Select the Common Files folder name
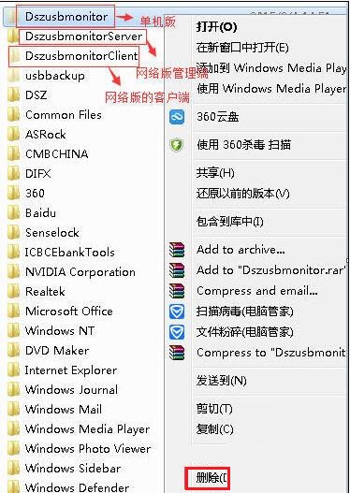This screenshot has width=350, height=493. [64, 115]
